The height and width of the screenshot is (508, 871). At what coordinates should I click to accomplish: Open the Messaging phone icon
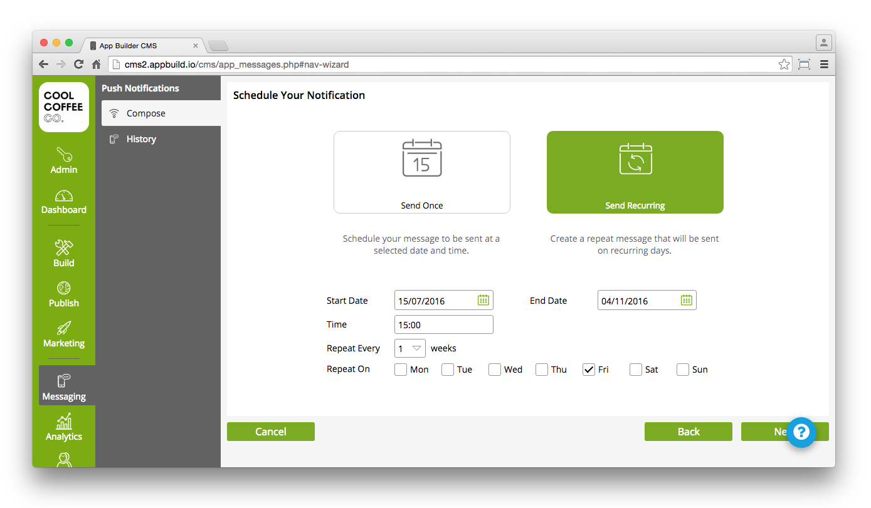(x=64, y=381)
